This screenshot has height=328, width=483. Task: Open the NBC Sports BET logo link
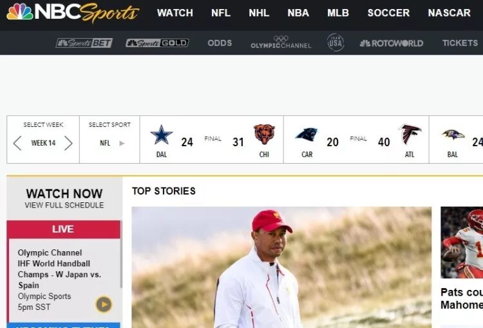click(x=84, y=43)
